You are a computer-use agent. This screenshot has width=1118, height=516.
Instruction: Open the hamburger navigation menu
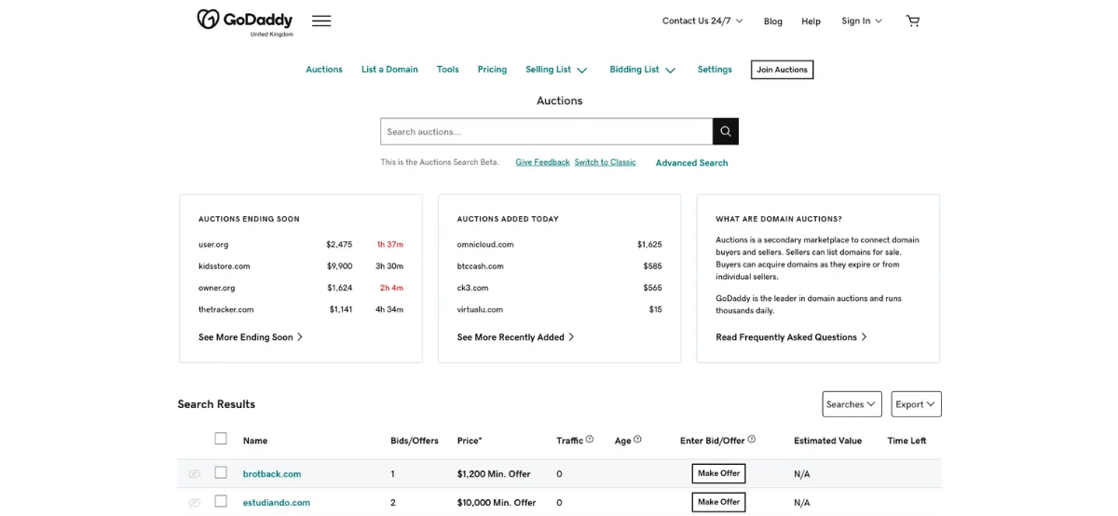pyautogui.click(x=321, y=20)
